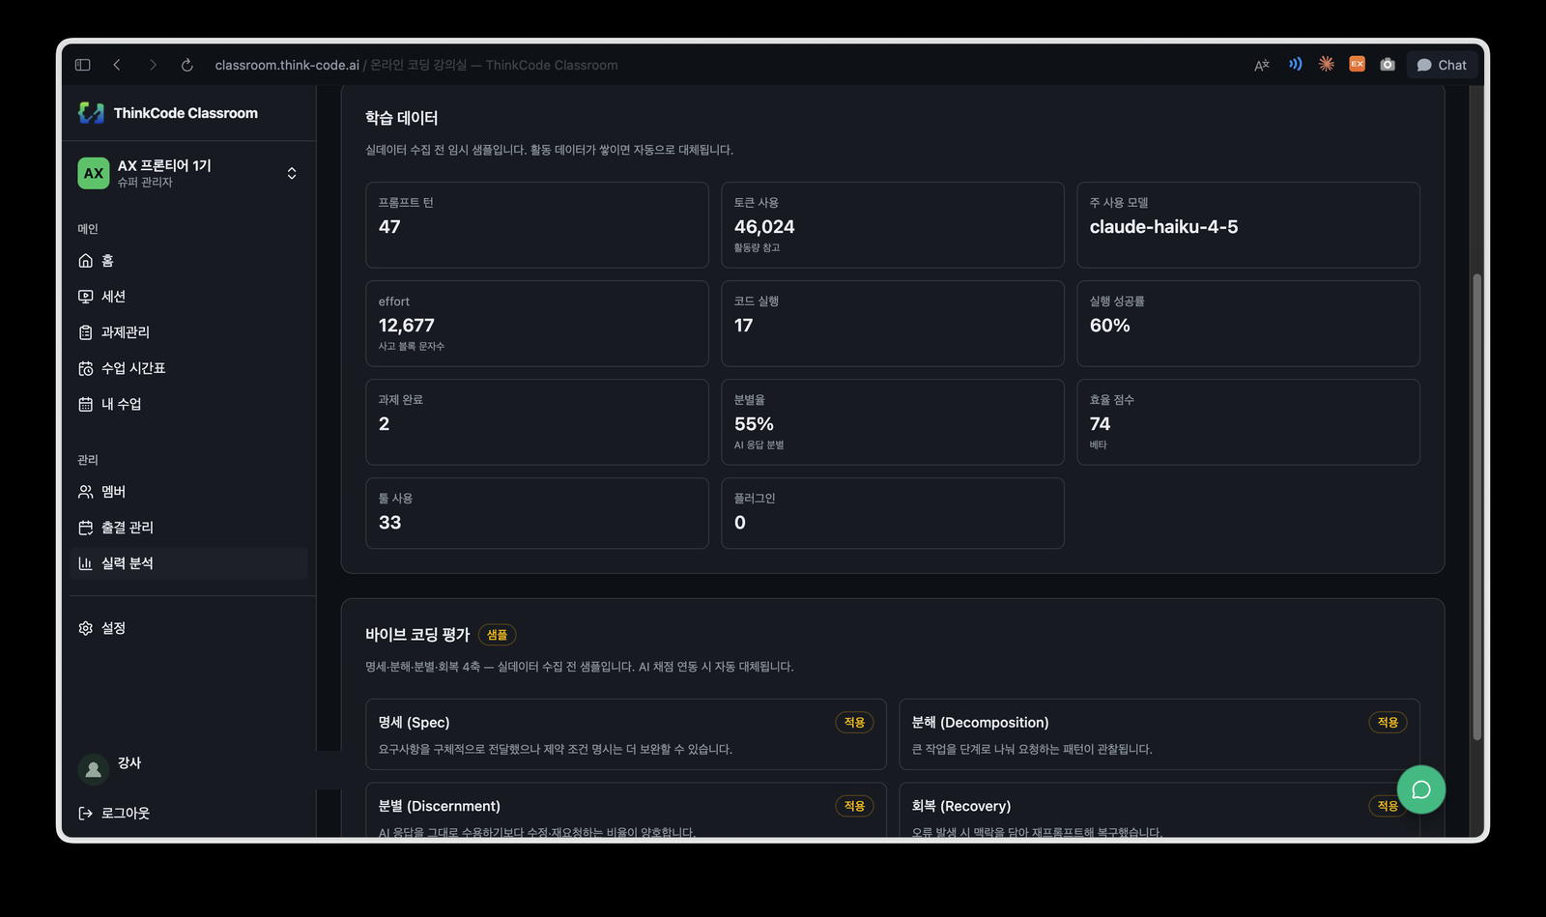Open the Chat button in toolbar

[1442, 65]
